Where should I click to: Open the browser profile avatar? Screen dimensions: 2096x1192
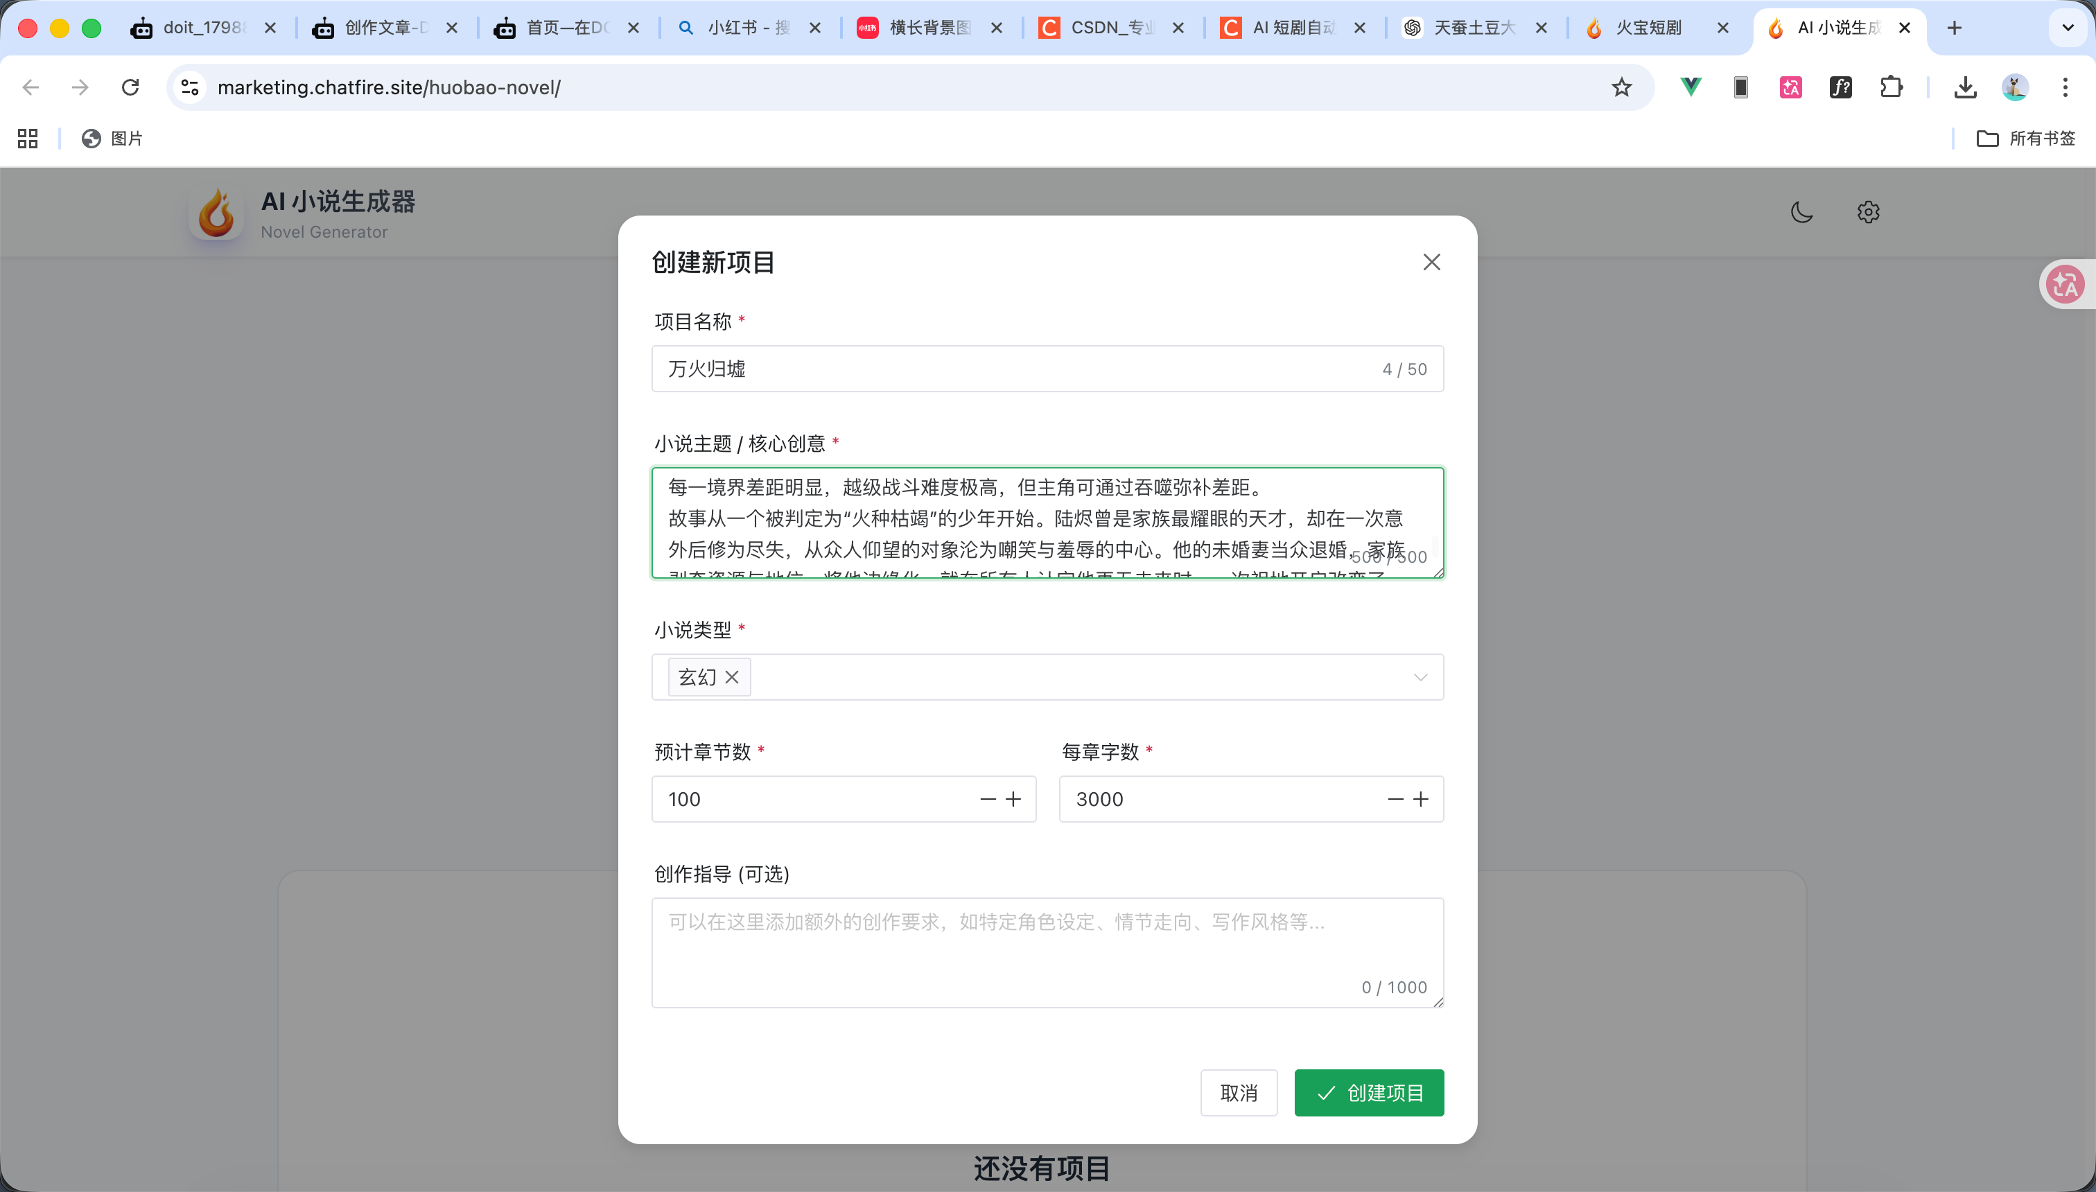(2015, 87)
